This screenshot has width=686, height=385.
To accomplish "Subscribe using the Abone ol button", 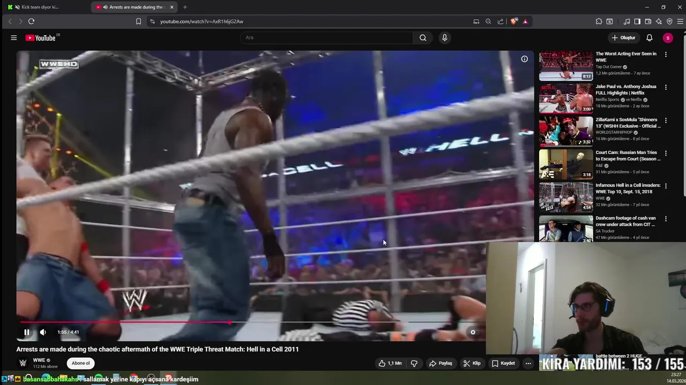I will click(x=81, y=363).
